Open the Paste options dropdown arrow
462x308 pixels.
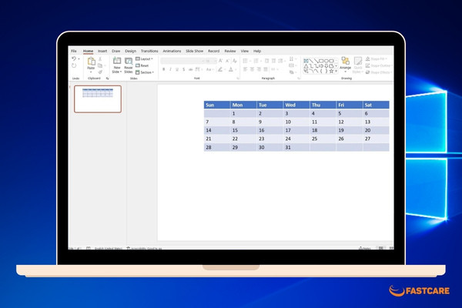tap(91, 72)
